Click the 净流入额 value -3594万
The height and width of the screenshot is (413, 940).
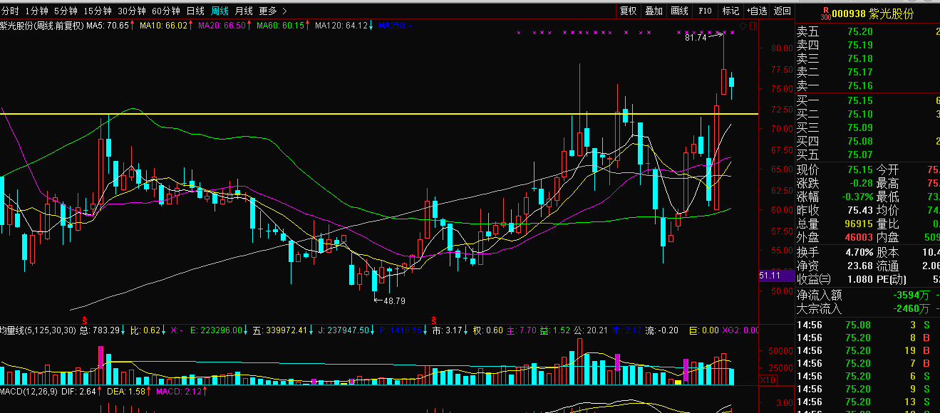click(910, 295)
